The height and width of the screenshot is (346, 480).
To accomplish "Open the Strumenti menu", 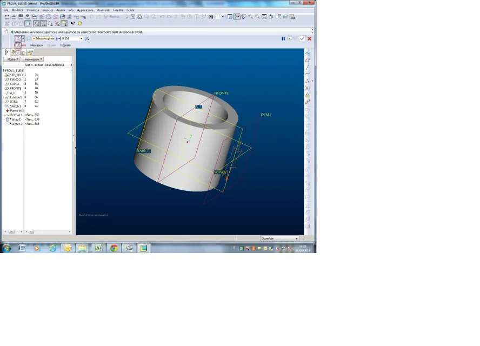I will point(103,10).
